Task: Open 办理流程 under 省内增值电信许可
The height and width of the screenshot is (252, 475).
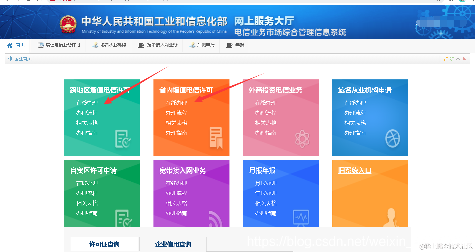Action: click(176, 113)
